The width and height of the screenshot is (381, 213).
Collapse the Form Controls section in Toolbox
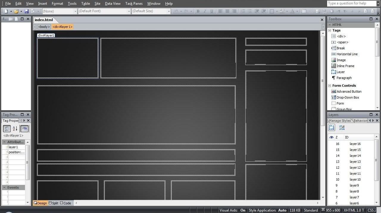(x=330, y=86)
